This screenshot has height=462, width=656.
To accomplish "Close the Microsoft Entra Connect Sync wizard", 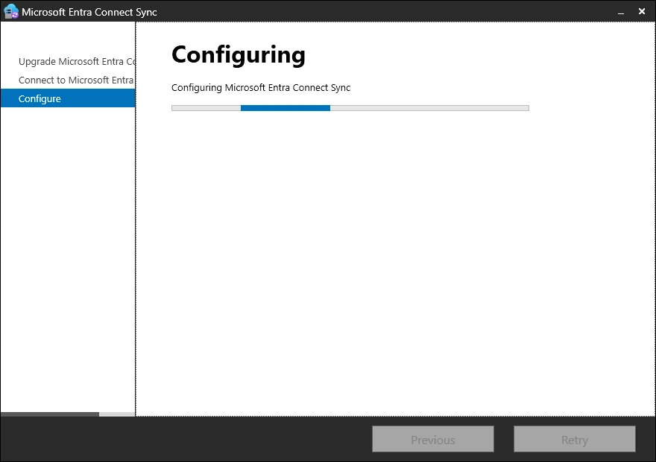I will (x=642, y=11).
